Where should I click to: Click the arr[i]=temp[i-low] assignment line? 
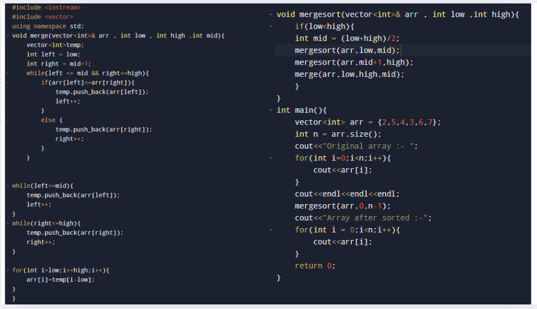(61, 279)
